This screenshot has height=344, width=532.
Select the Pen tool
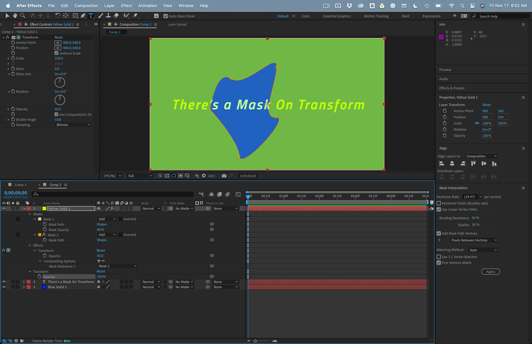[x=83, y=15]
